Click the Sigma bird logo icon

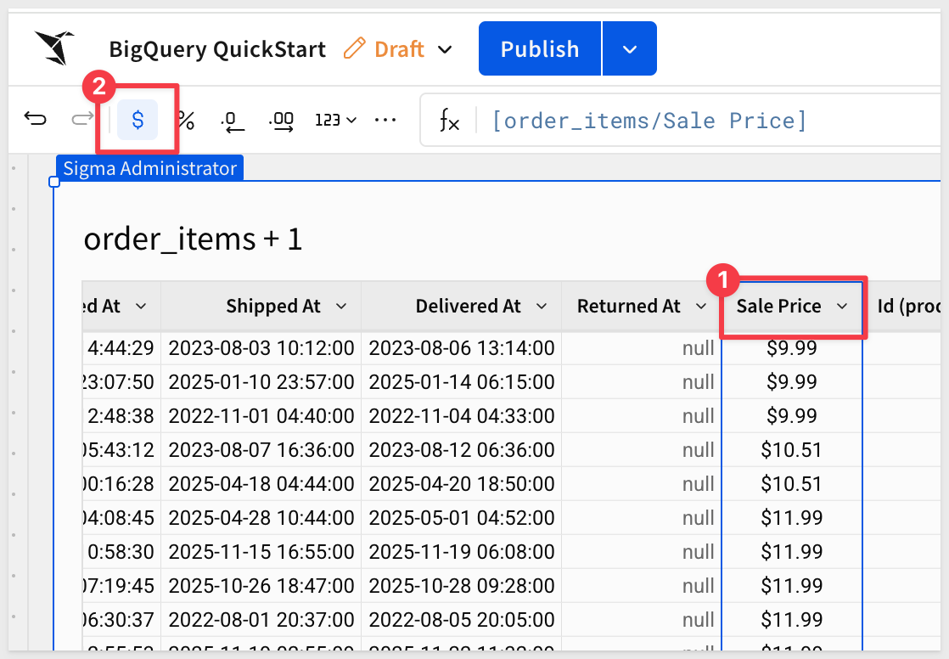point(54,48)
